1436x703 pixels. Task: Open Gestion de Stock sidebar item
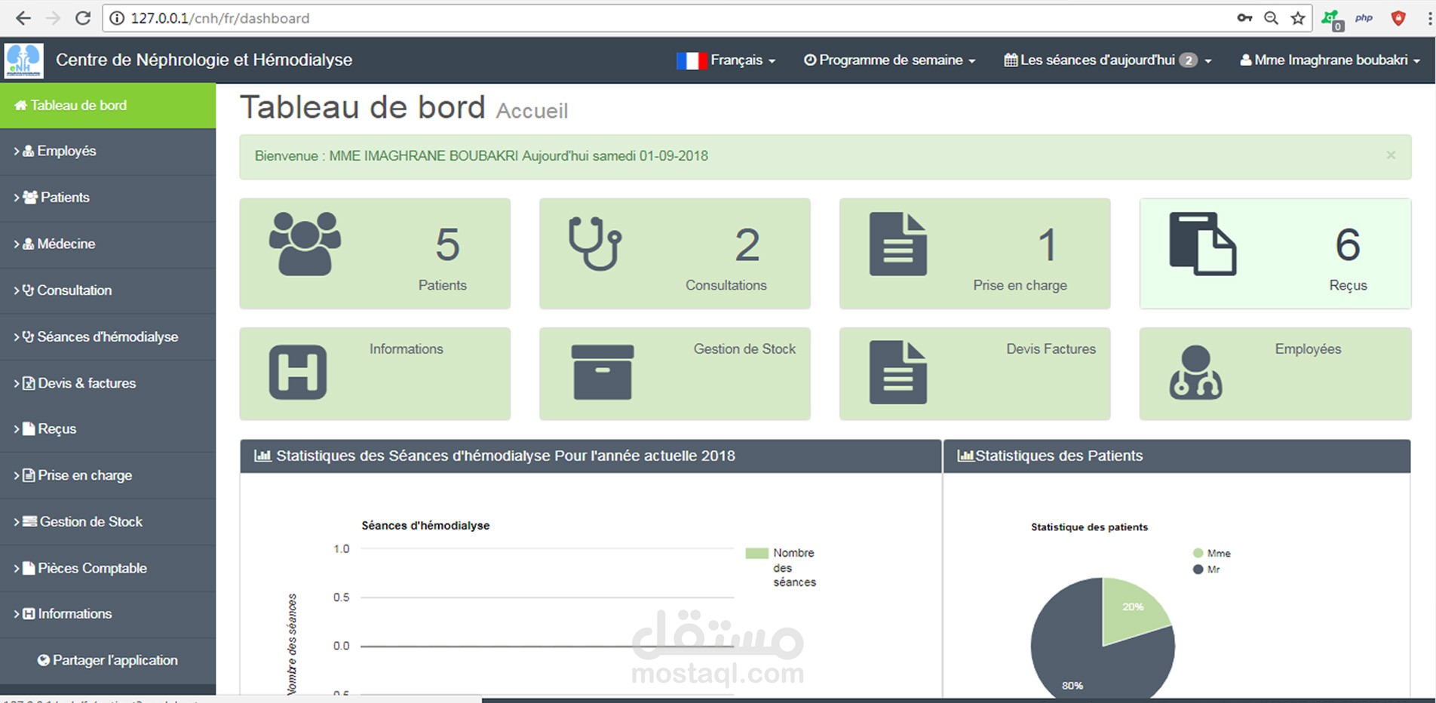[108, 522]
